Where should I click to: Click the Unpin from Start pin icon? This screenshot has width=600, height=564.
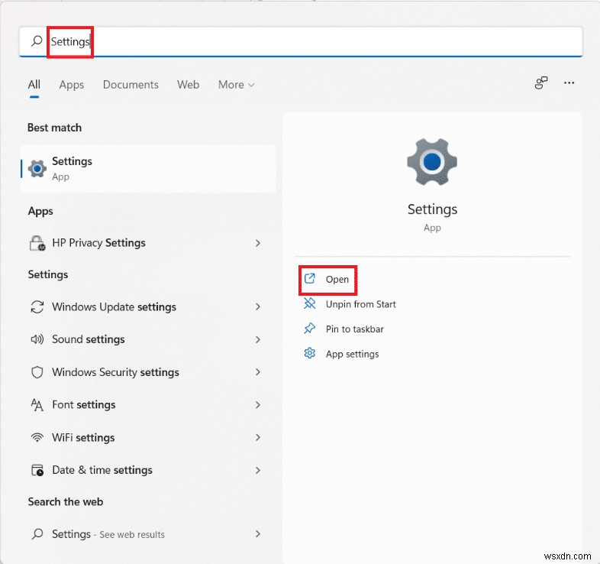coord(310,304)
